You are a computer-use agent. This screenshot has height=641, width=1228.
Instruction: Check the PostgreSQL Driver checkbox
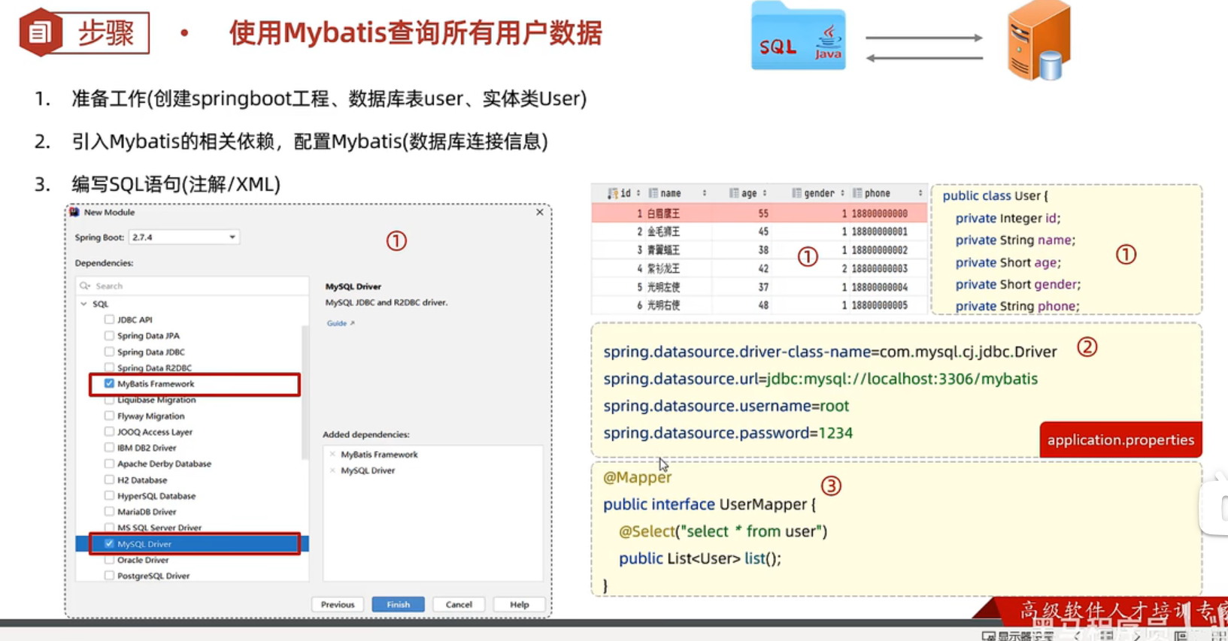pos(109,576)
